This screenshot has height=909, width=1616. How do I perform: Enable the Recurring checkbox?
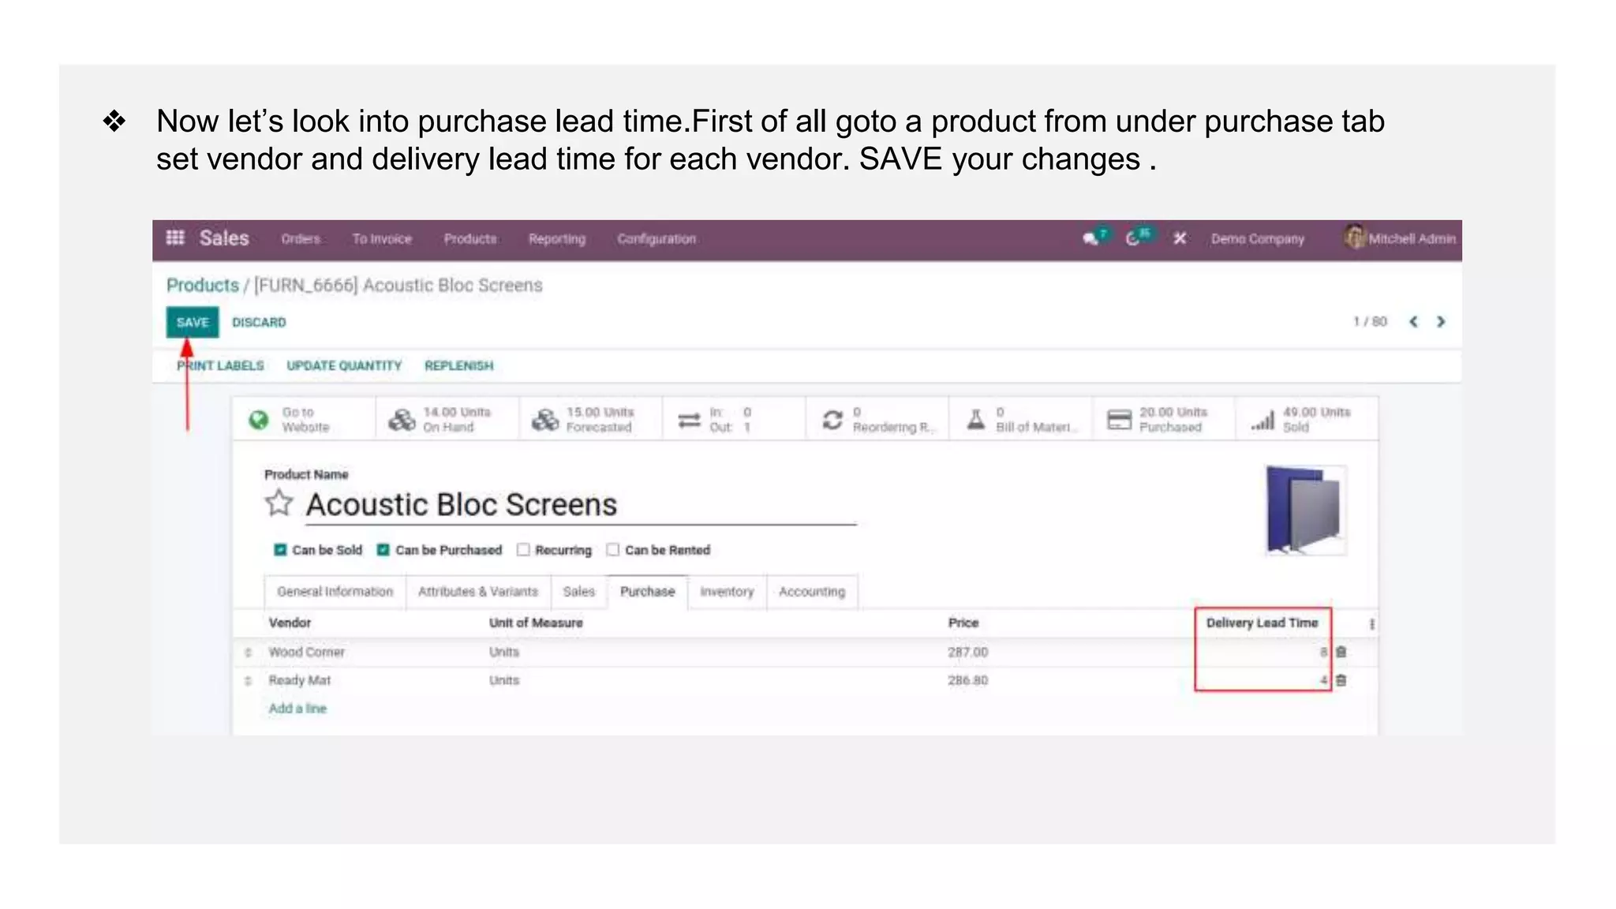pos(523,550)
